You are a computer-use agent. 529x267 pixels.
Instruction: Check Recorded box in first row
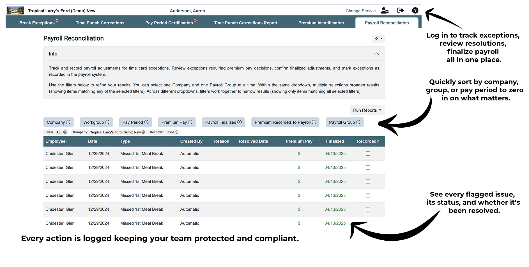(368, 153)
